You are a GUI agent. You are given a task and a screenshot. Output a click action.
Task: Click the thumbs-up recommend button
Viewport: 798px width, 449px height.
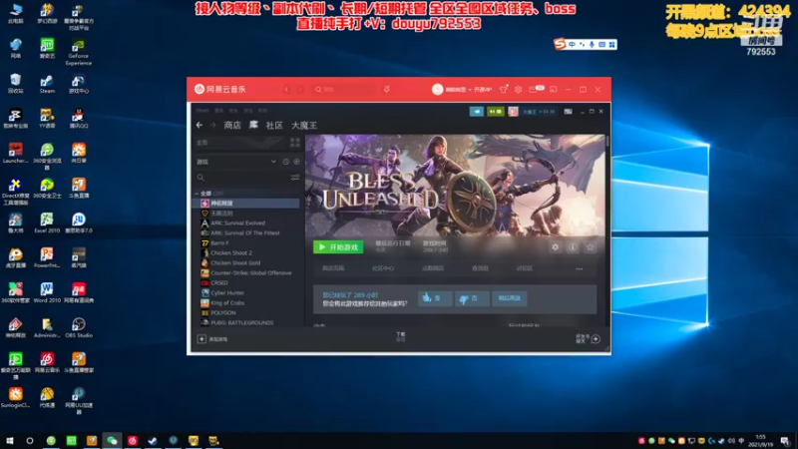pyautogui.click(x=435, y=298)
